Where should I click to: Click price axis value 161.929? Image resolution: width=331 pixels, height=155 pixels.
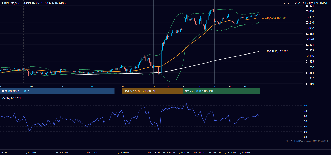coord(309,61)
